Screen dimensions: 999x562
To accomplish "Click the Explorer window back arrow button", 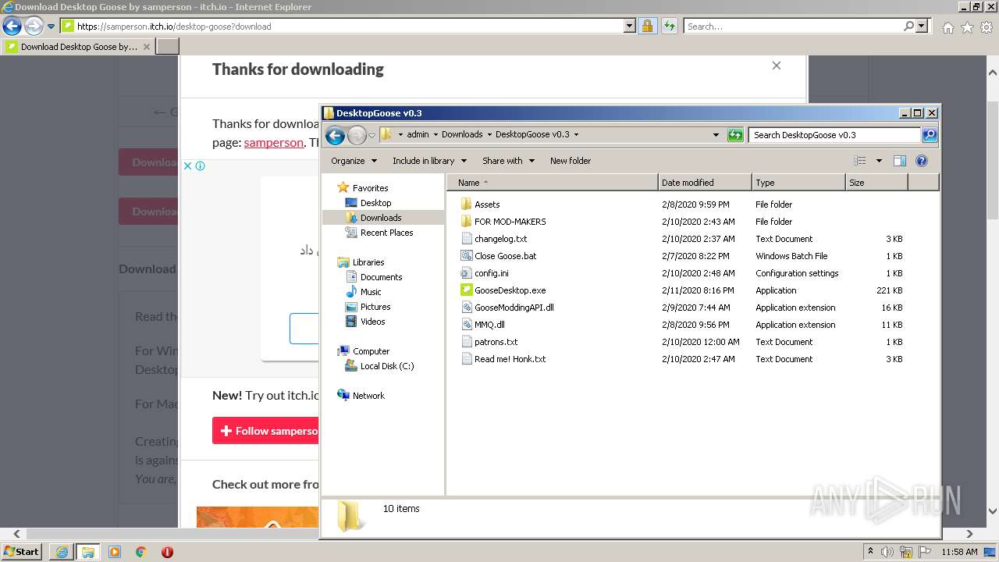I will click(x=335, y=135).
